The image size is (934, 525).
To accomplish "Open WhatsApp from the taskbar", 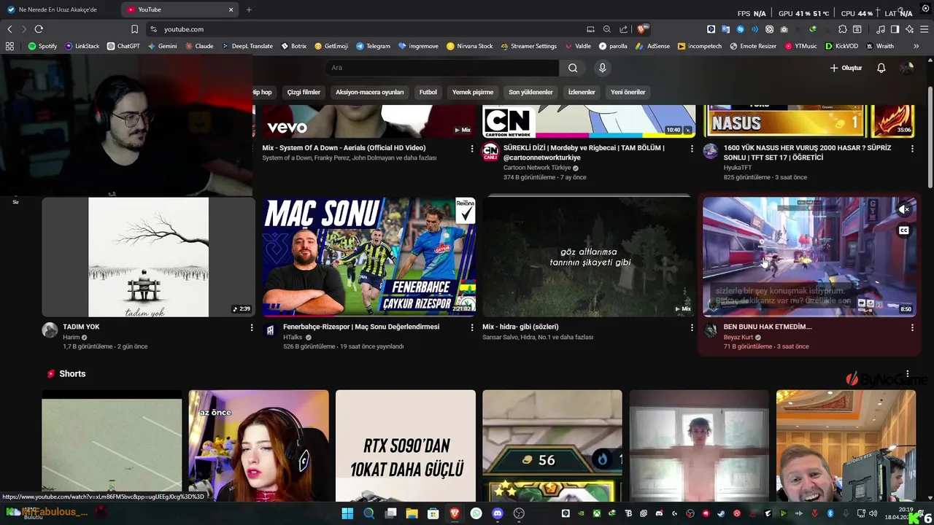I will (476, 513).
